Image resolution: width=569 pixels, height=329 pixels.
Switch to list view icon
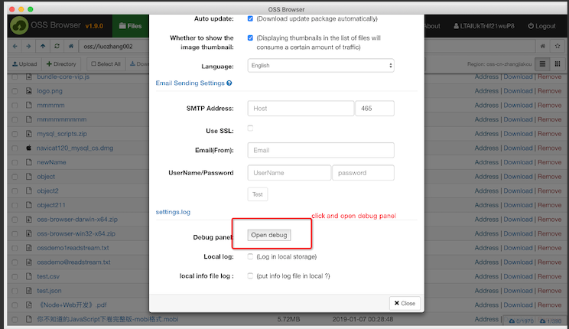542,64
